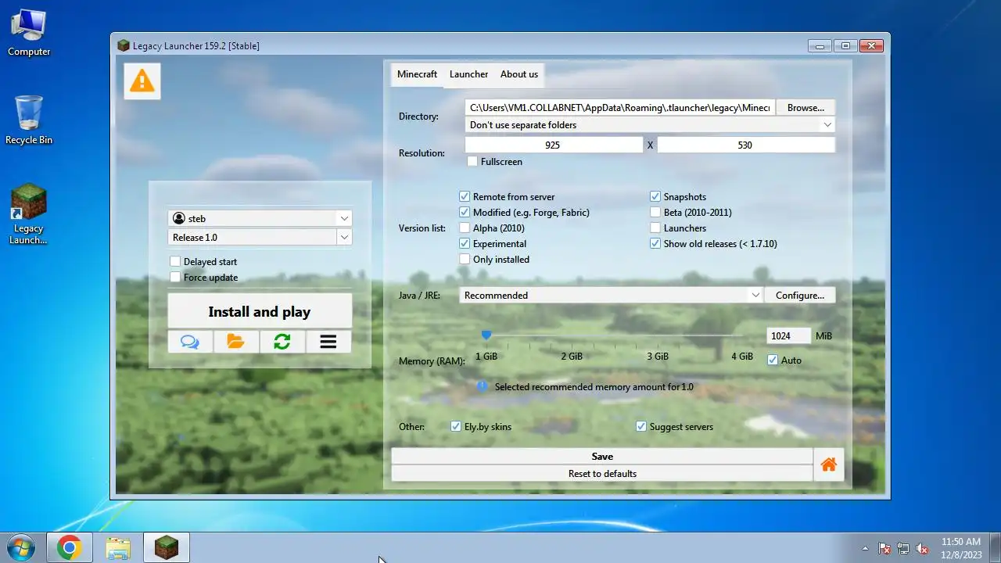
Task: Open the chat bubbles support icon
Action: [190, 342]
